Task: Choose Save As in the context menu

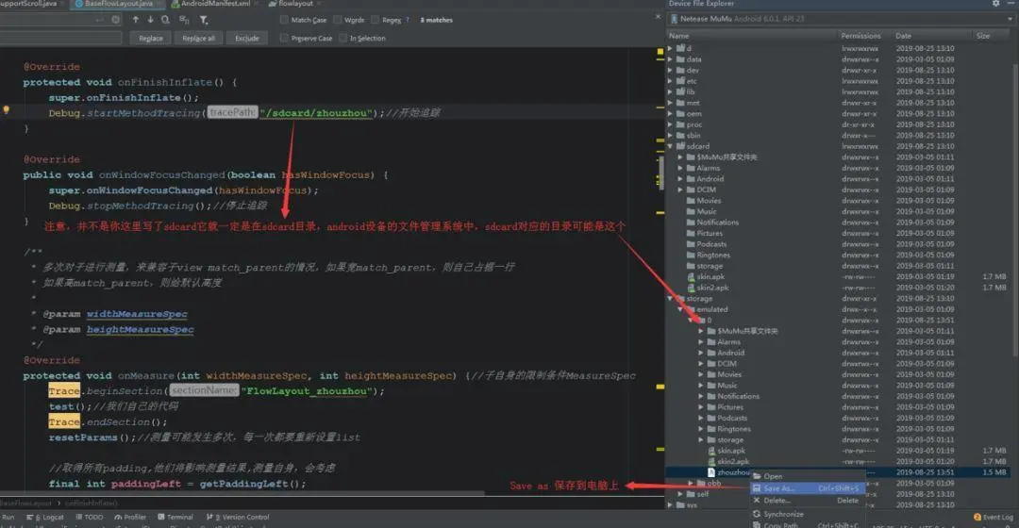Action: (x=806, y=487)
